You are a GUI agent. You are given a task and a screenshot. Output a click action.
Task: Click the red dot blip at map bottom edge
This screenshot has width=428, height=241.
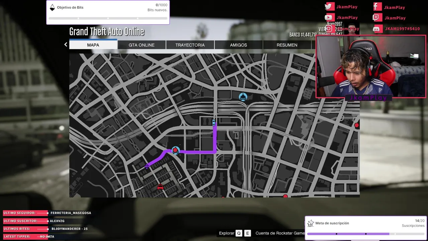tap(285, 196)
